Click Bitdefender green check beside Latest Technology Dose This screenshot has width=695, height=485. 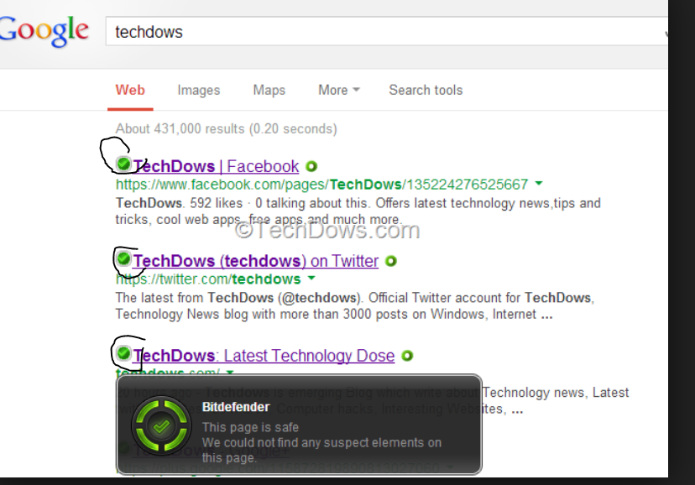click(123, 353)
